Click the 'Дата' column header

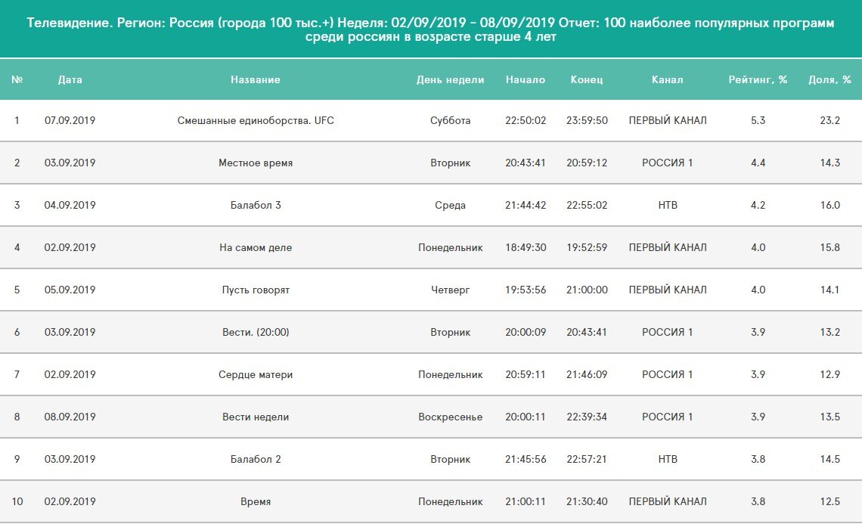(70, 79)
